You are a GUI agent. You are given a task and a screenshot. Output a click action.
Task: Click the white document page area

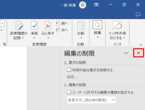(13, 78)
